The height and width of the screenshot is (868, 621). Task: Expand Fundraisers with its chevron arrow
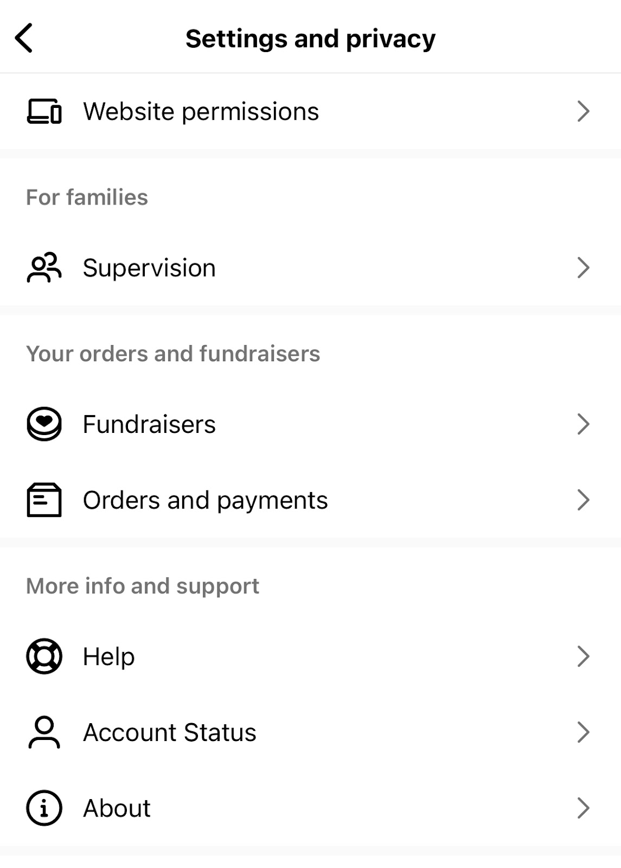(583, 424)
